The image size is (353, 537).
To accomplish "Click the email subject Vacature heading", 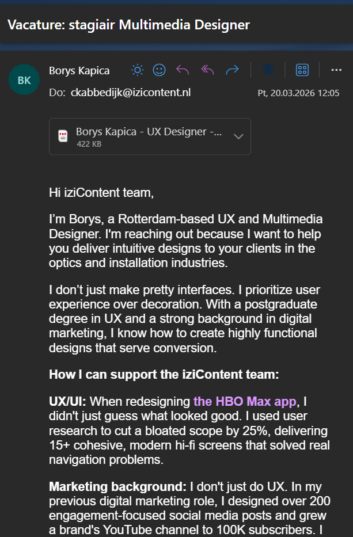I will [128, 25].
